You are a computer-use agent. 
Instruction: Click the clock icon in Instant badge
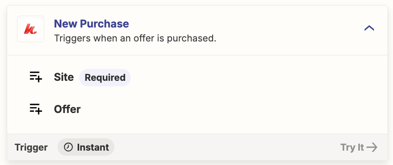point(68,147)
